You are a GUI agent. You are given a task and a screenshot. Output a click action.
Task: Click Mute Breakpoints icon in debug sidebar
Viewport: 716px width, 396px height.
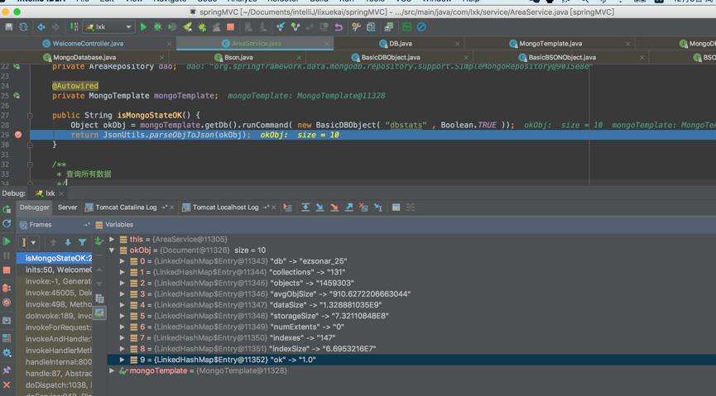[7, 302]
